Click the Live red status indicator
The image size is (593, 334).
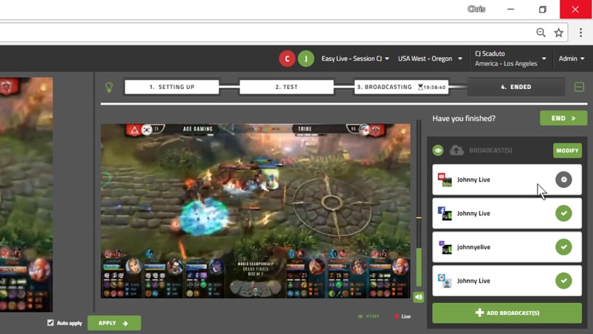tap(402, 317)
